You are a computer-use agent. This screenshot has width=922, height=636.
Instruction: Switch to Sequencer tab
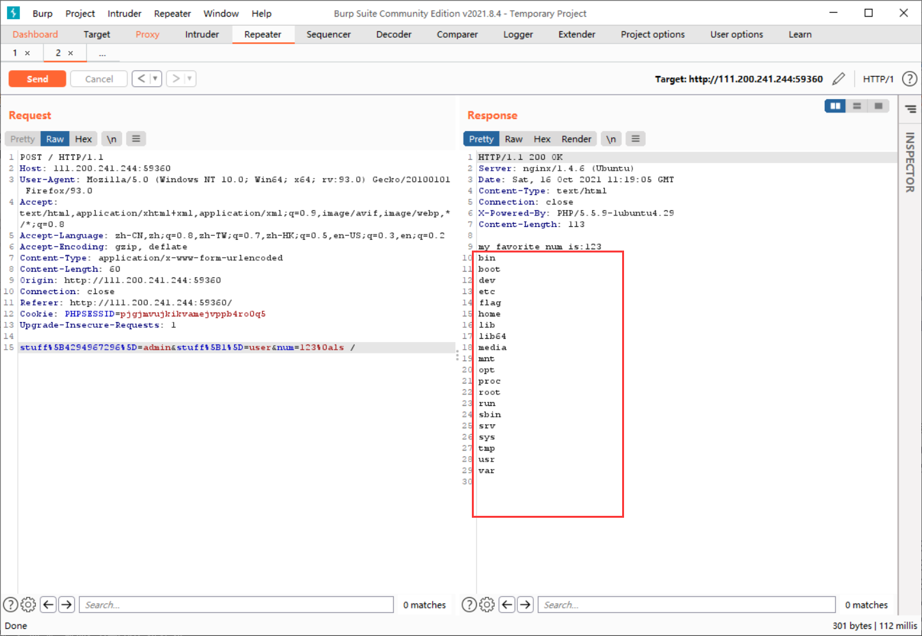(329, 35)
